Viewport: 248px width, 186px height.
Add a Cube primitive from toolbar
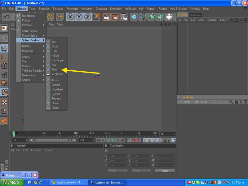134,17
